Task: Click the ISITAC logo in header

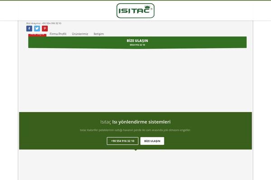Action: [x=135, y=11]
